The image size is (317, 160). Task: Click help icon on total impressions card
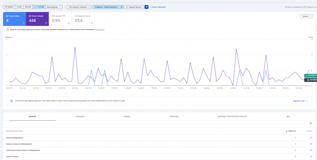click(x=46, y=23)
